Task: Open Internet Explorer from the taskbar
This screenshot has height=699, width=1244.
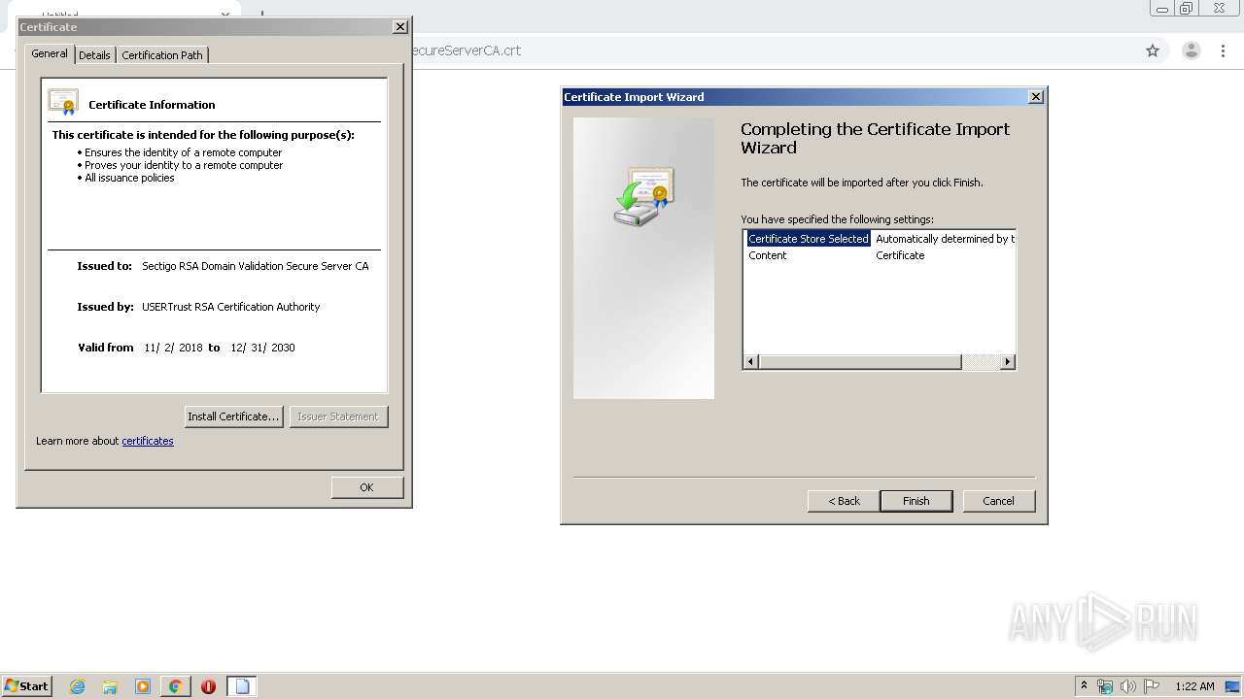Action: (x=78, y=686)
